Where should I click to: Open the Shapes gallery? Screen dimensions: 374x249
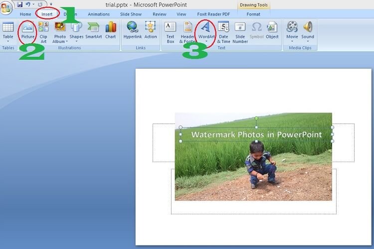[x=76, y=32]
